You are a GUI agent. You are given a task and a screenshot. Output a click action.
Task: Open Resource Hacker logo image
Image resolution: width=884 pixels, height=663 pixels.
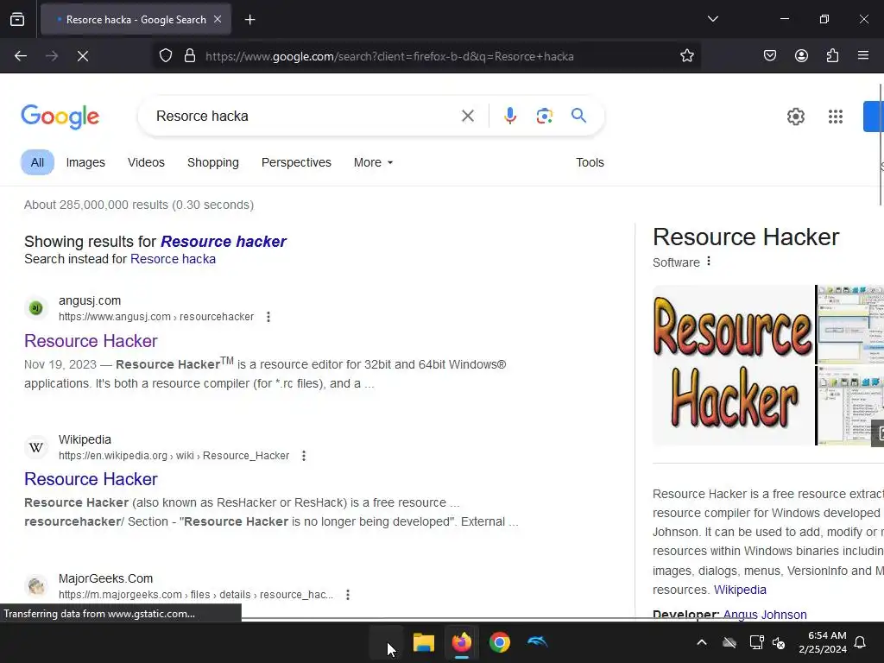click(733, 365)
